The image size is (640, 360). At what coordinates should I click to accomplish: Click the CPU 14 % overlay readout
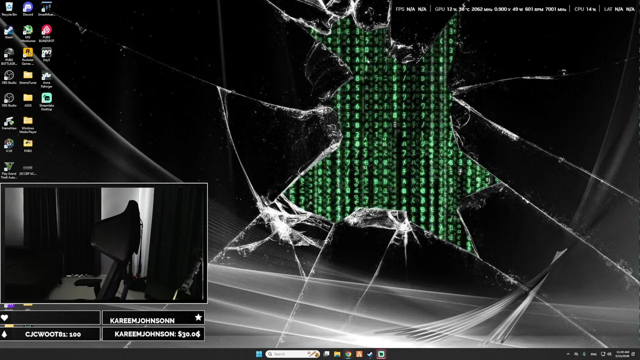[x=585, y=9]
